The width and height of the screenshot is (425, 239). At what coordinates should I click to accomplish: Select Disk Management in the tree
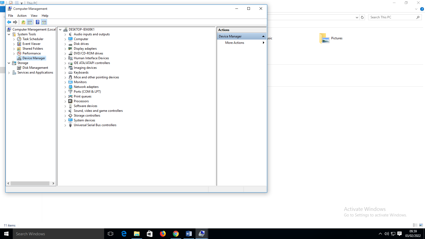(x=35, y=68)
